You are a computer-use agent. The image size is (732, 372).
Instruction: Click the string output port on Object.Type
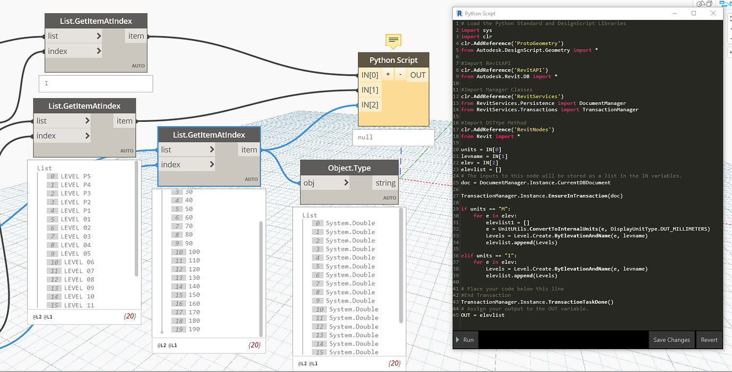tap(385, 183)
